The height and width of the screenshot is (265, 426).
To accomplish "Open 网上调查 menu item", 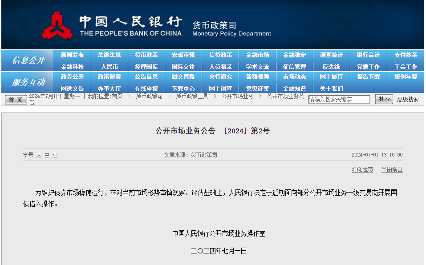I will 220,88.
